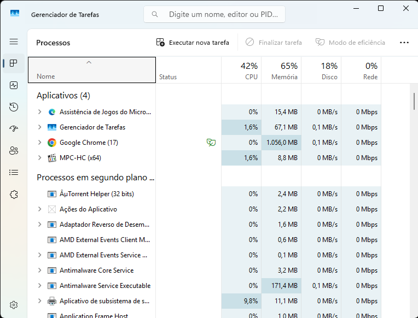Click the Task Manager app icon in title bar
The image size is (418, 318).
pyautogui.click(x=15, y=13)
